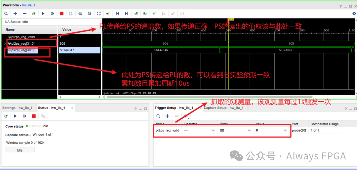Click hw_ila_1 link in Waveform title
This screenshot has width=357, height=170.
pos(28,5)
